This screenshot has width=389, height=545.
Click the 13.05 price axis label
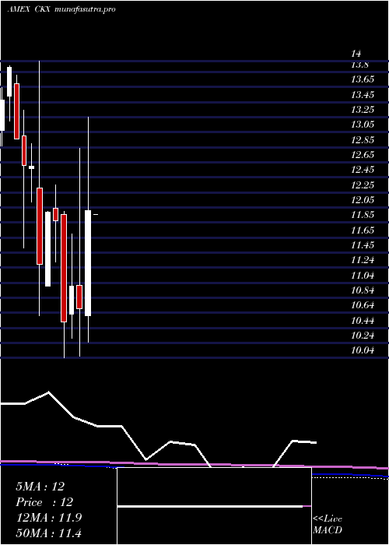pyautogui.click(x=363, y=125)
